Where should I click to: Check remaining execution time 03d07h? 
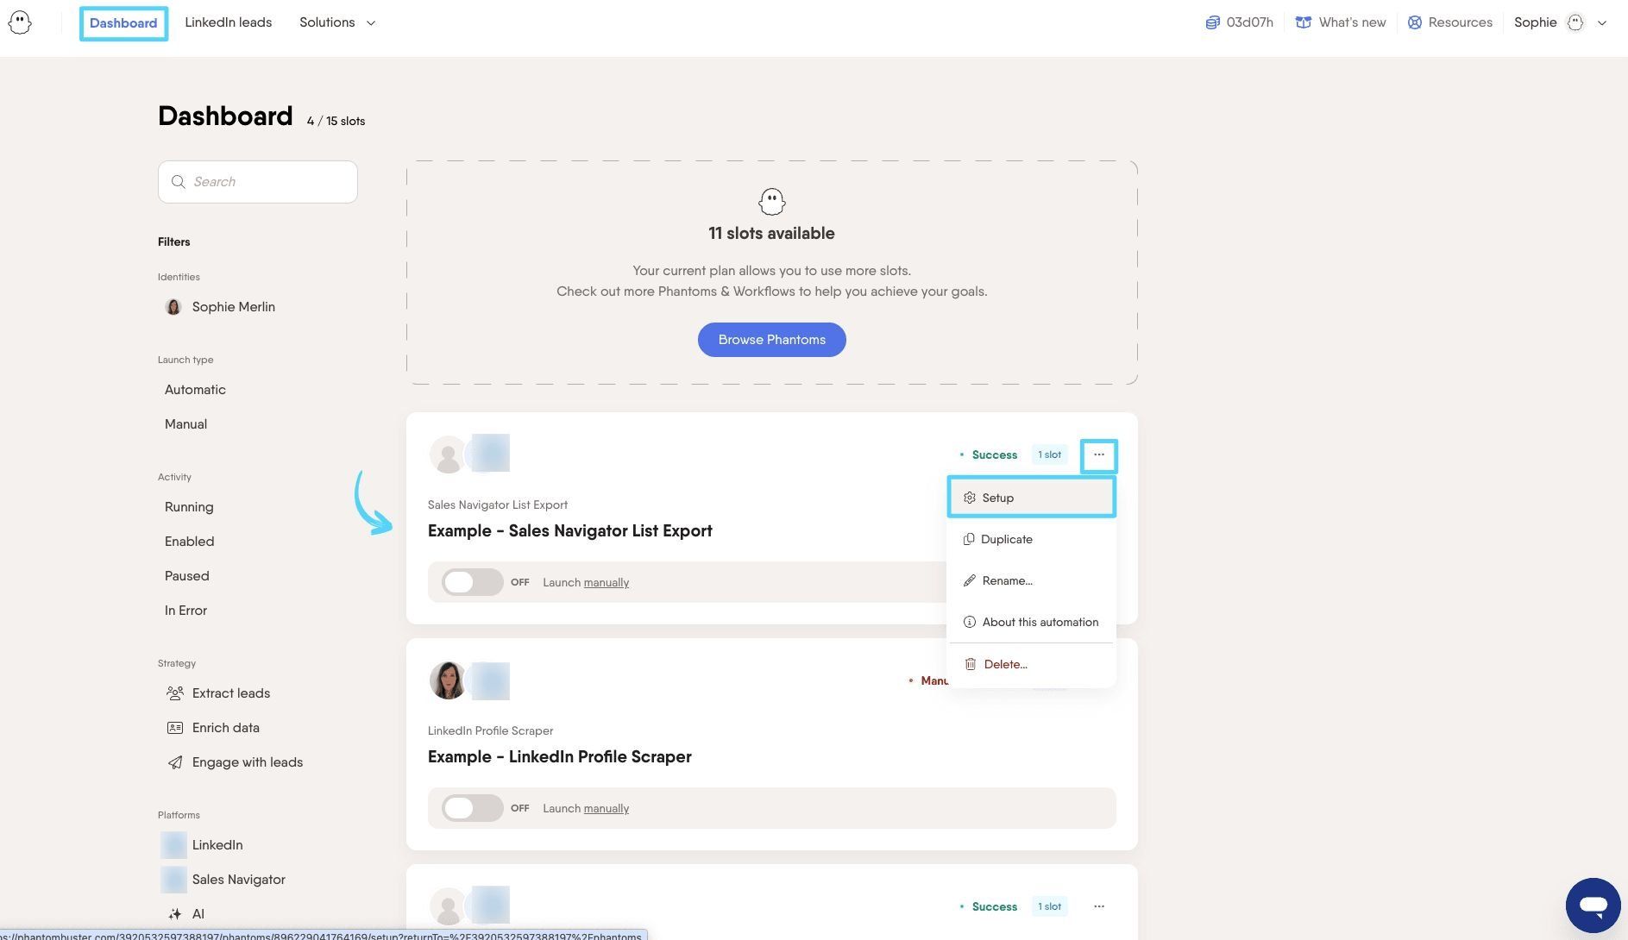click(1239, 22)
